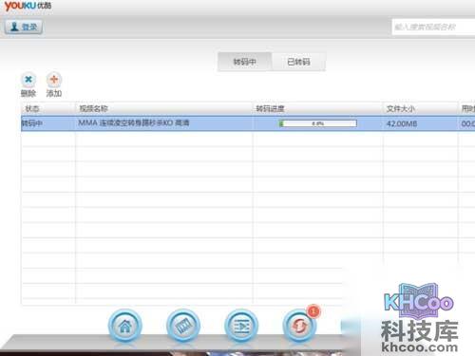Click the Youku logo

point(28,6)
